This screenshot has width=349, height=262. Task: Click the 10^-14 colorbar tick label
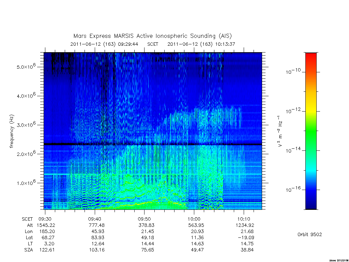(293, 150)
